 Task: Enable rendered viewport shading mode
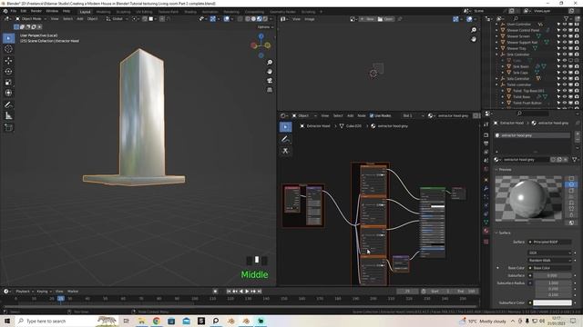265,19
